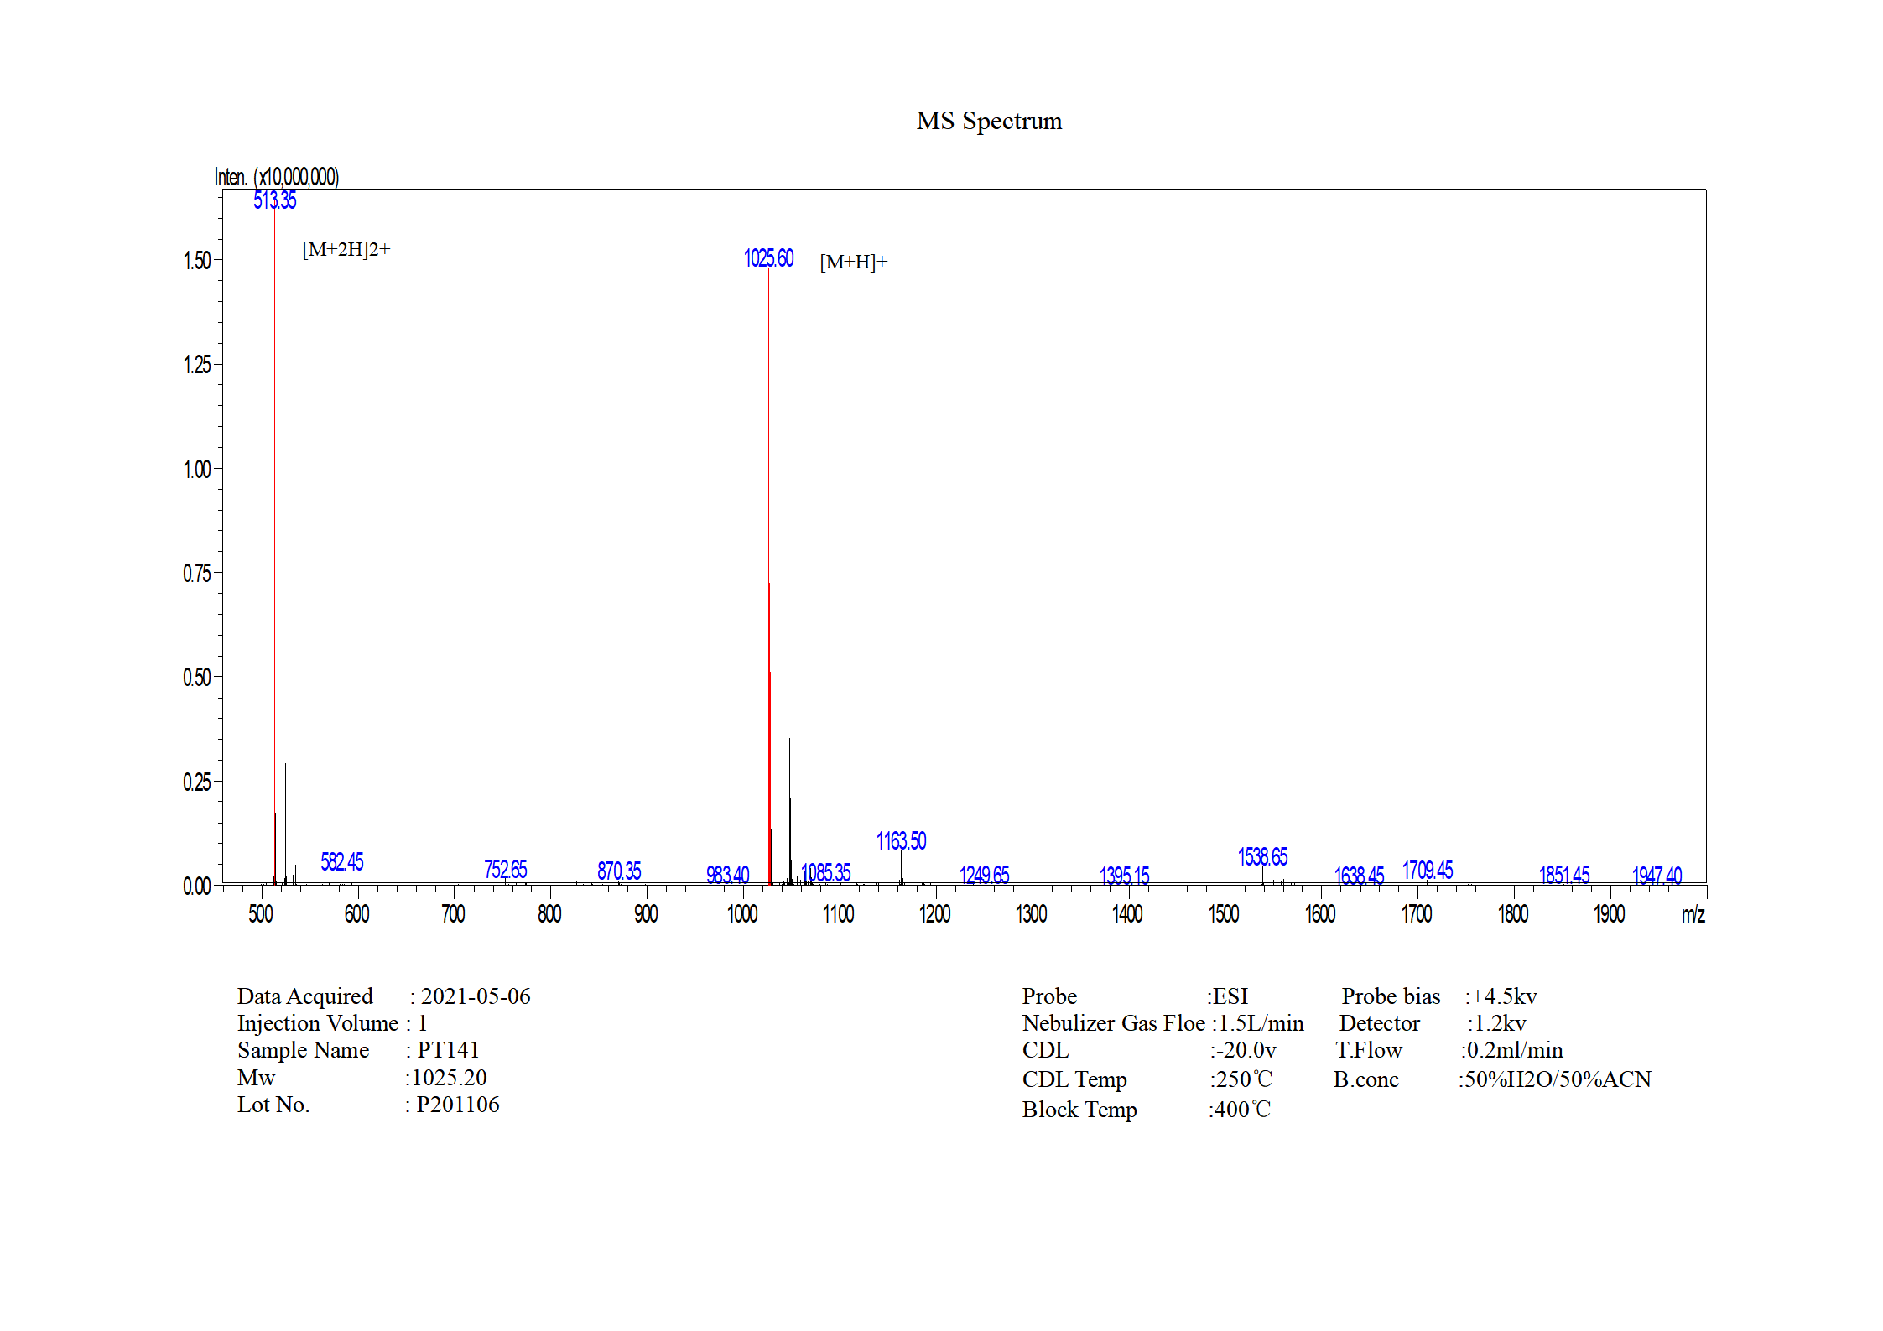
Task: Click the [M+H]+ annotation
Action: 853,262
